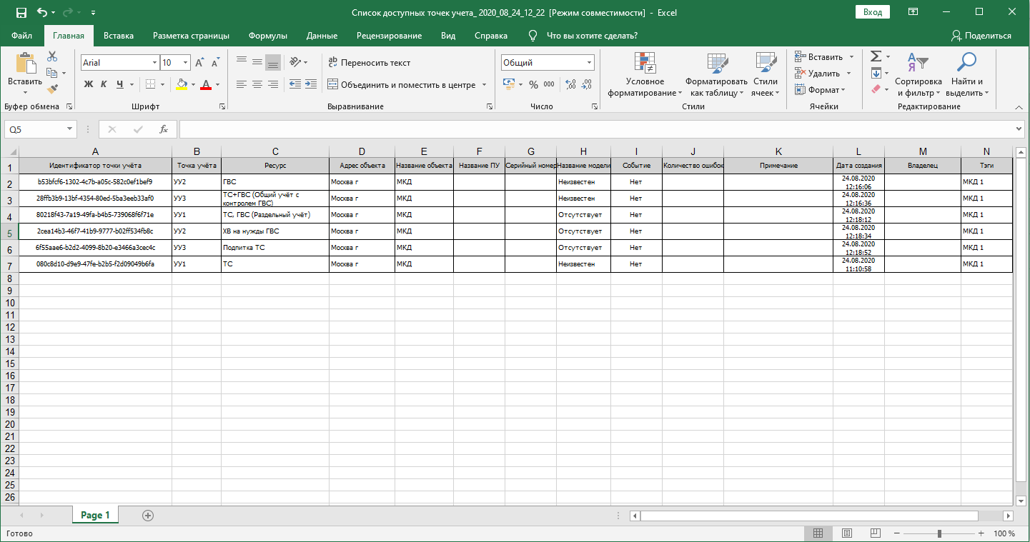This screenshot has width=1030, height=542.
Task: Apply the yellow fill color
Action: point(182,84)
